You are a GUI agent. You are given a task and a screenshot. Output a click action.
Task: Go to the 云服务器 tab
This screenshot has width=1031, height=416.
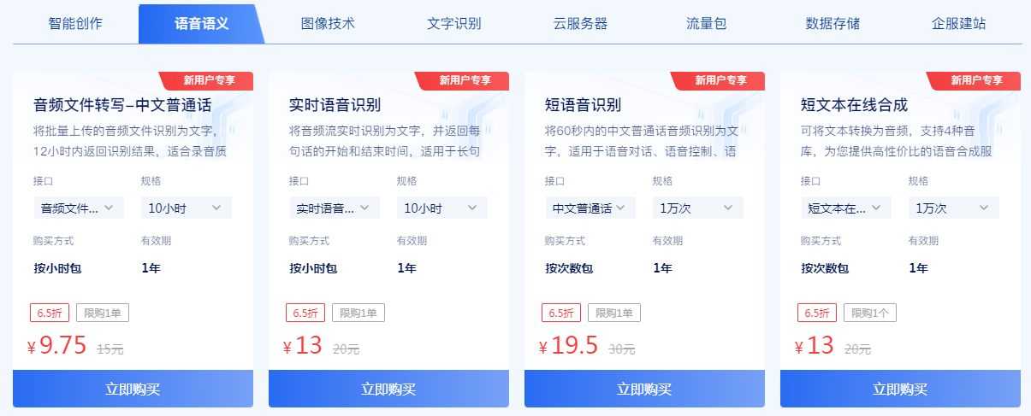[x=581, y=23]
